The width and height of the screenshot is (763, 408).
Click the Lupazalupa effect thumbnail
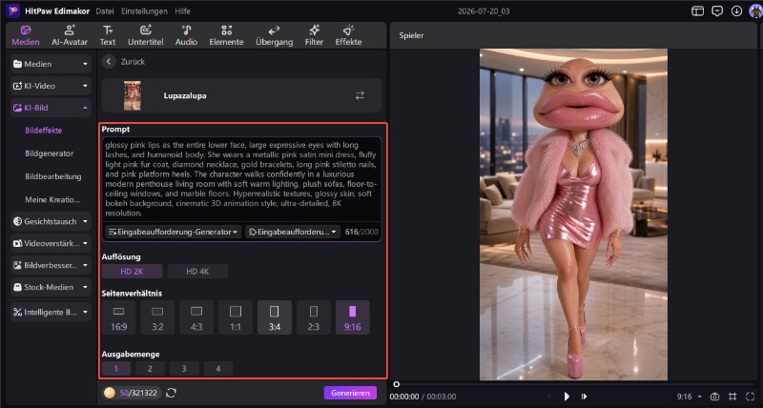click(133, 95)
